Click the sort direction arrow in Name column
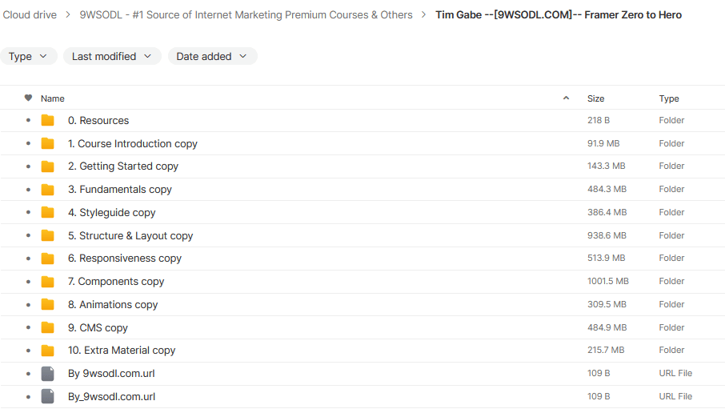 pos(567,98)
